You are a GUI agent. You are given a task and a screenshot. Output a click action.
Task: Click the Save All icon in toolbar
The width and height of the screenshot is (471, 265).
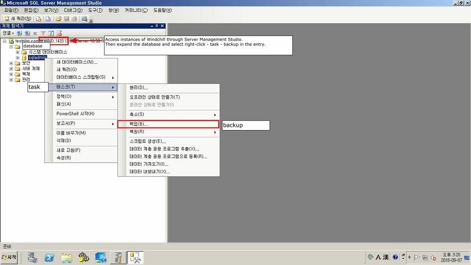pyautogui.click(x=74, y=19)
